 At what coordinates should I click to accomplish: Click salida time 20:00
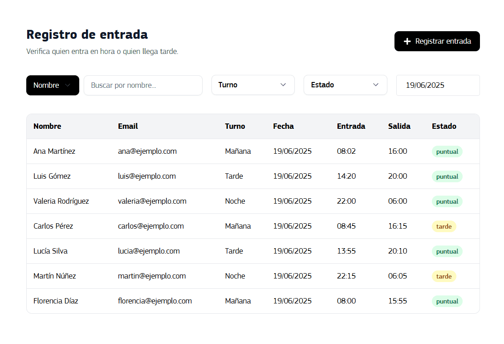point(398,176)
